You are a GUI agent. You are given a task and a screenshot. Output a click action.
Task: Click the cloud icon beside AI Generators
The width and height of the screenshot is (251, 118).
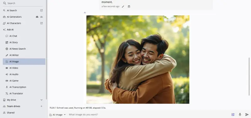[37, 17]
